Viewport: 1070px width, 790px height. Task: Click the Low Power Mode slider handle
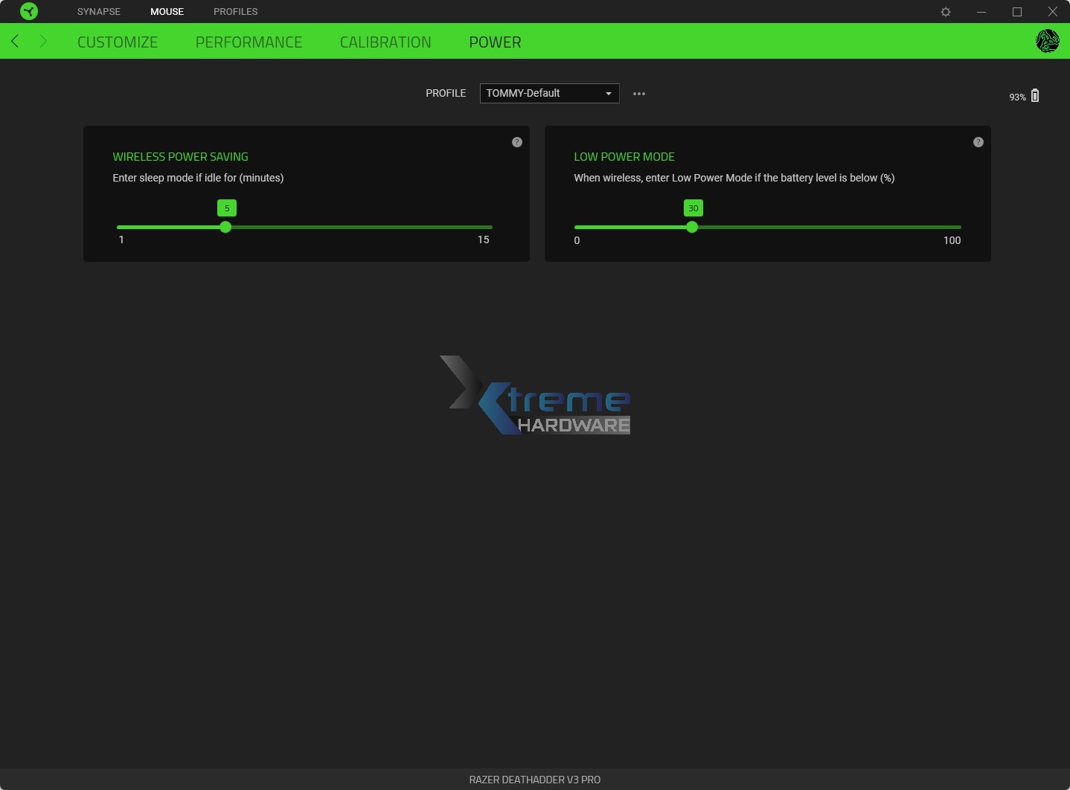click(x=692, y=227)
